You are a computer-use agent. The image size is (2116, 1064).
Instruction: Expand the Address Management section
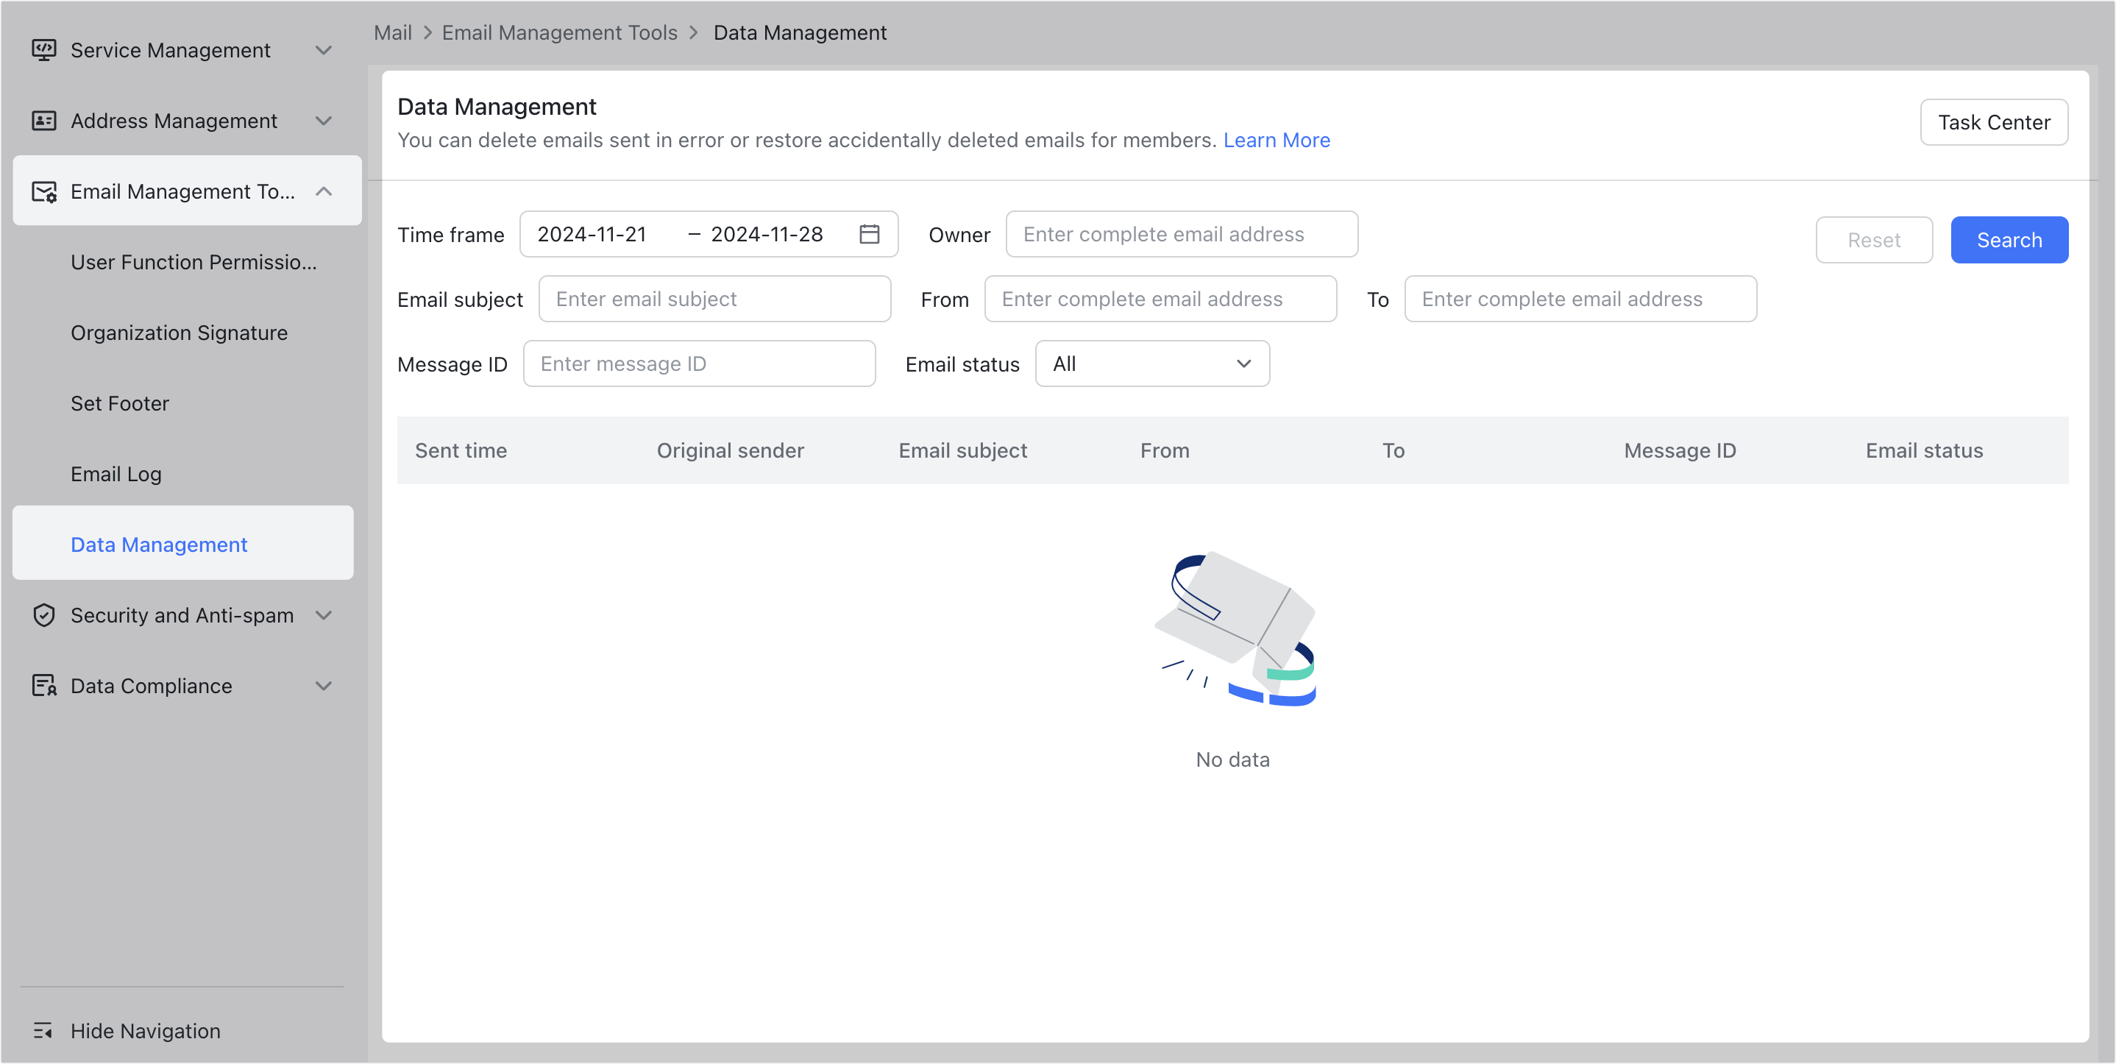[324, 121]
